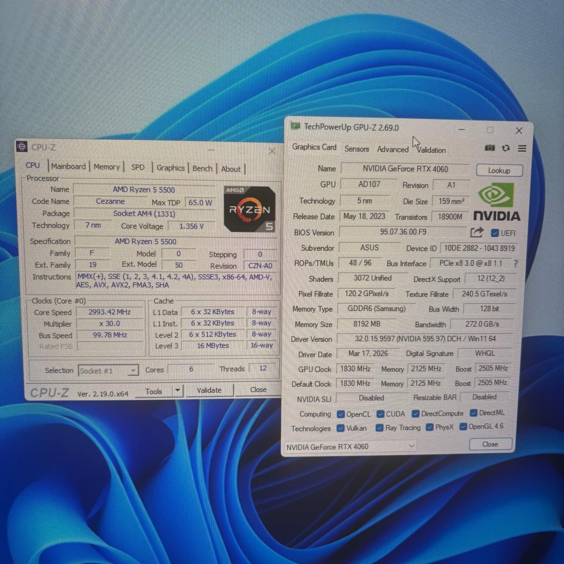This screenshot has height=564, width=564.
Task: Switch to the Mainboard tab in CPU-Z
Action: tap(68, 166)
